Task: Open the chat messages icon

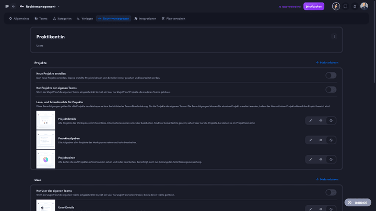Action: [x=345, y=6]
